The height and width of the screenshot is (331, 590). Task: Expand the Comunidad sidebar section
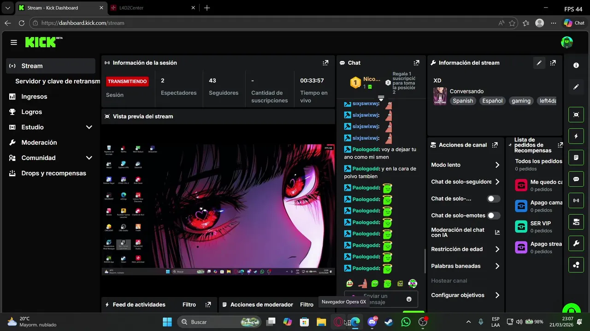pos(89,158)
